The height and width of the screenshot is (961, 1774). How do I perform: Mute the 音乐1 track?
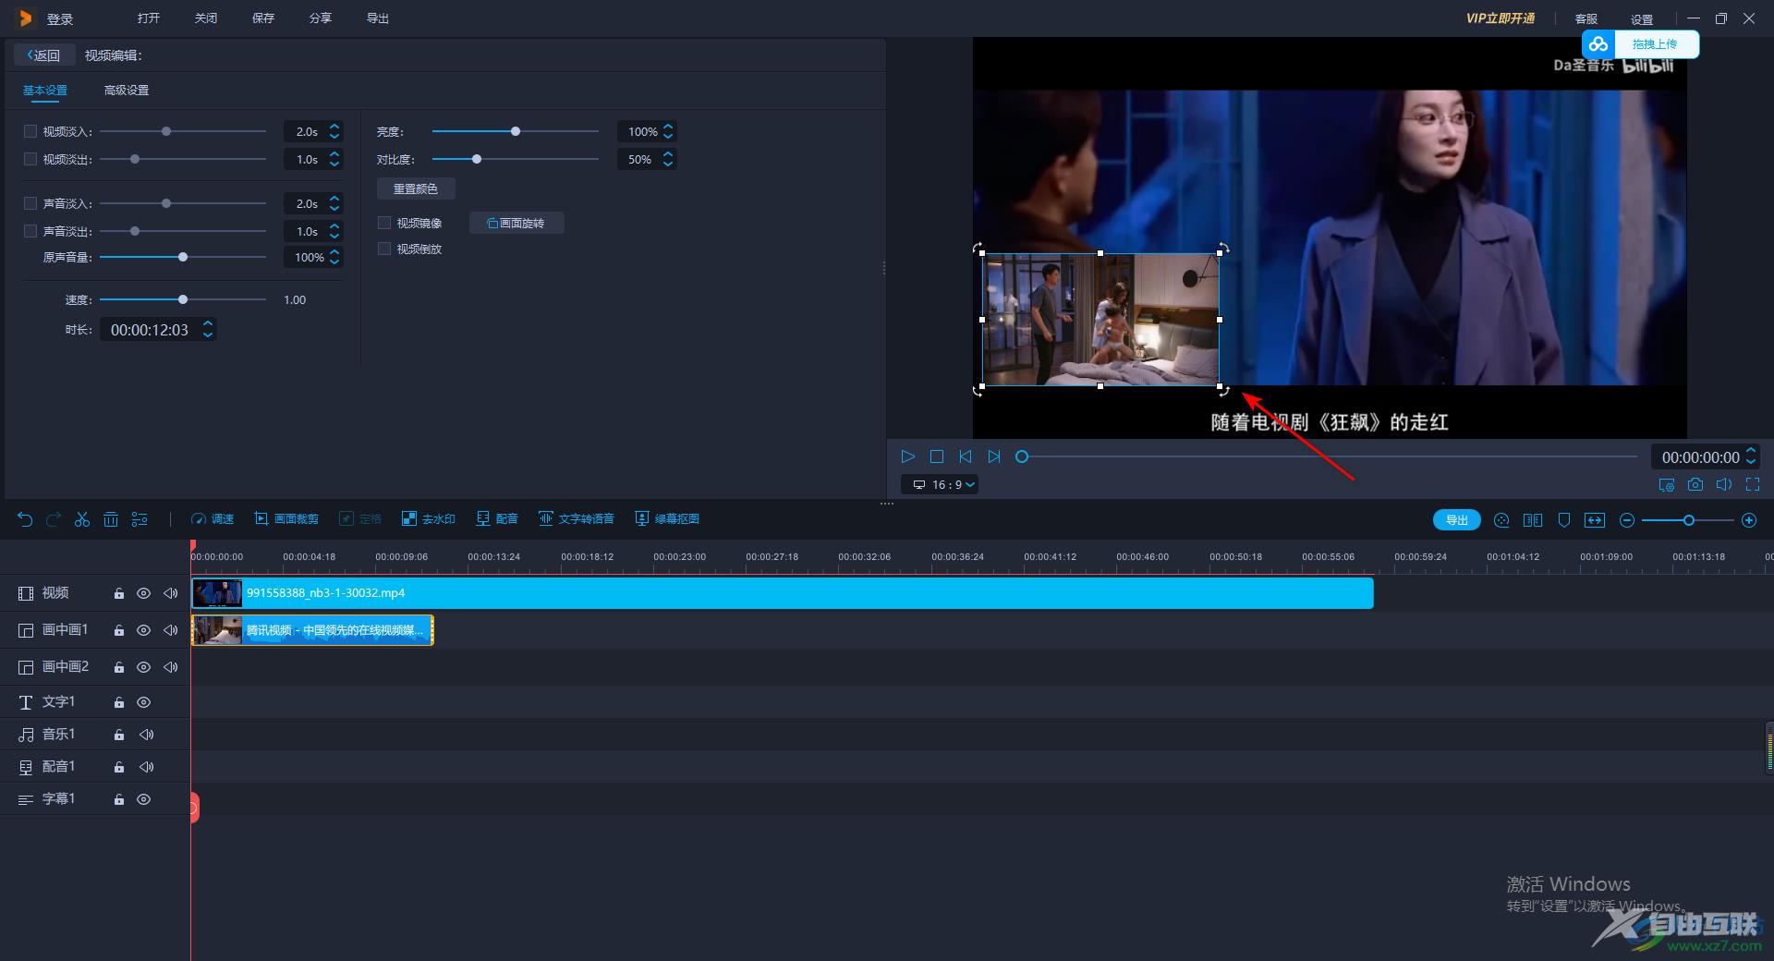point(146,735)
